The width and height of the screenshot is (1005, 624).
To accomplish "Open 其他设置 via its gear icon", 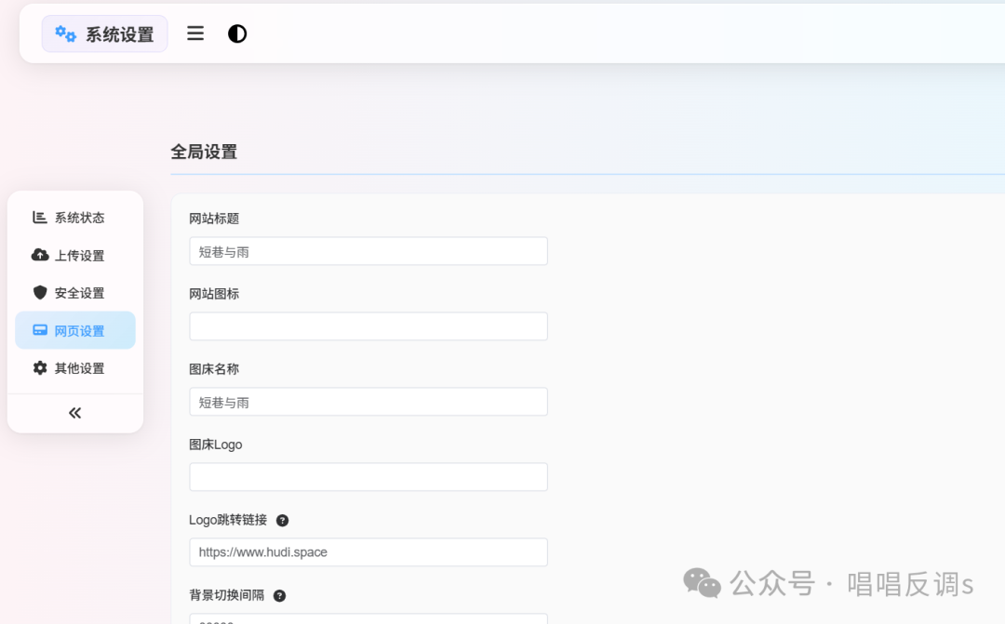I will tap(40, 368).
